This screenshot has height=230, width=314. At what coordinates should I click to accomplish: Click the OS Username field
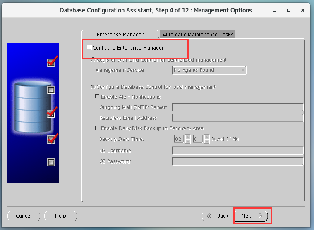(x=237, y=150)
